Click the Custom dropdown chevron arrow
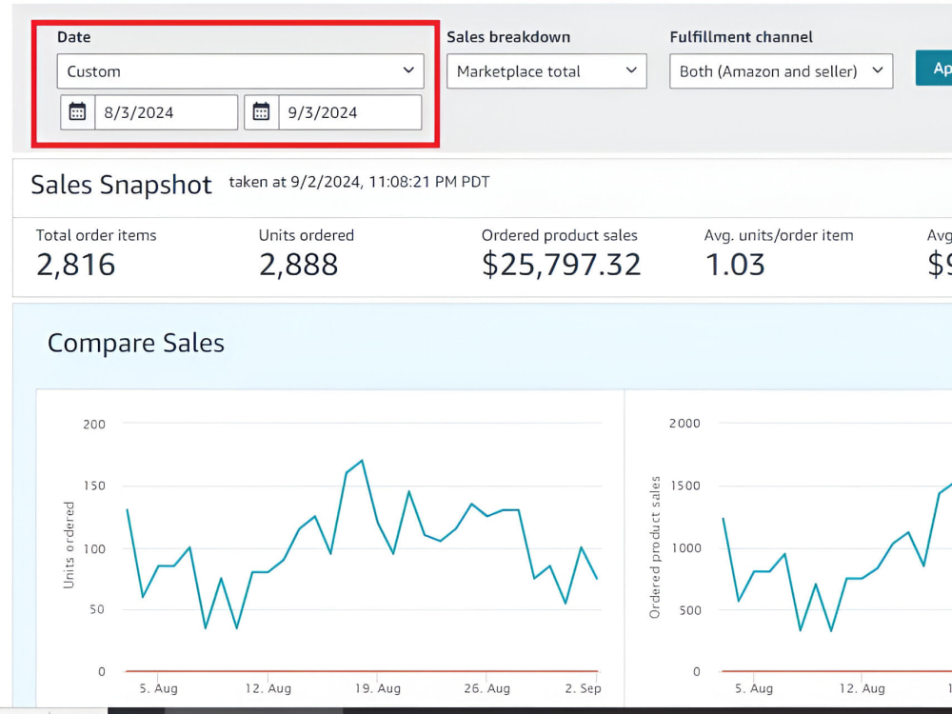952x714 pixels. [408, 70]
